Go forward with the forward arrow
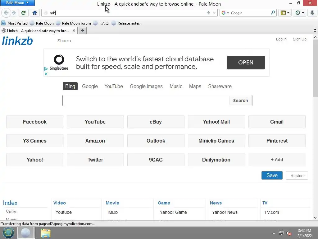 coord(14,13)
